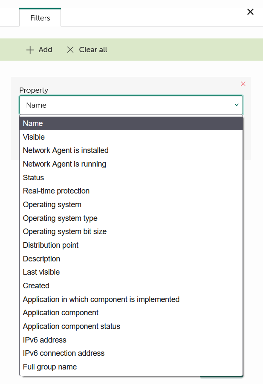The width and height of the screenshot is (263, 384).
Task: Select Operating system type option
Action: coord(60,218)
